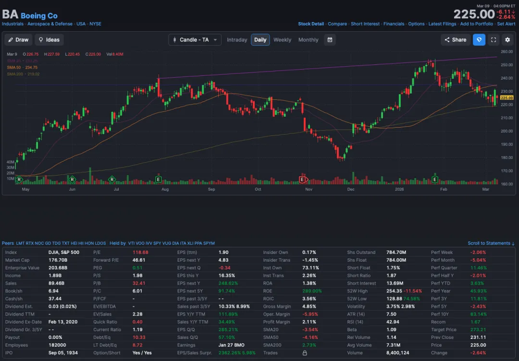519x361 pixels.
Task: Open the Compare link
Action: tap(337, 24)
